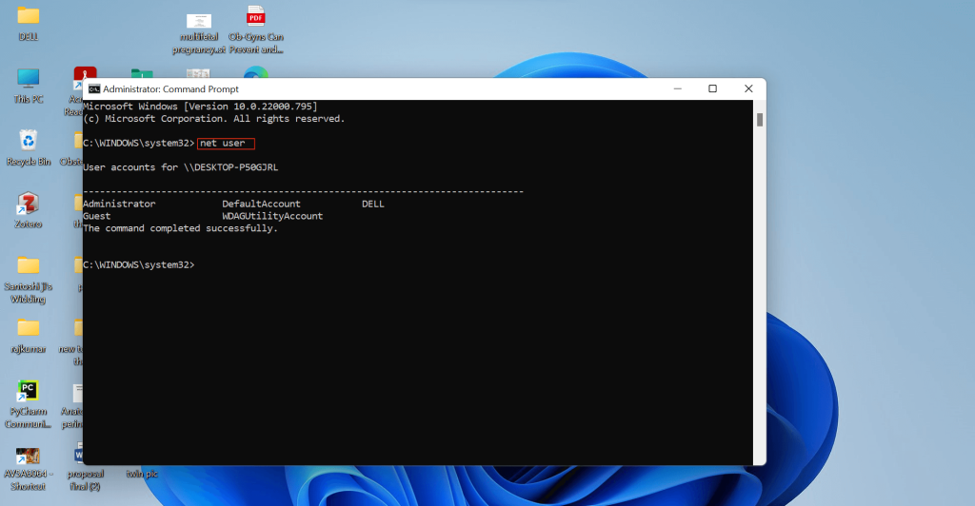Click 'User accounts for \\DESKTOP-P50GJRL' line
The image size is (975, 506).
pyautogui.click(x=180, y=167)
